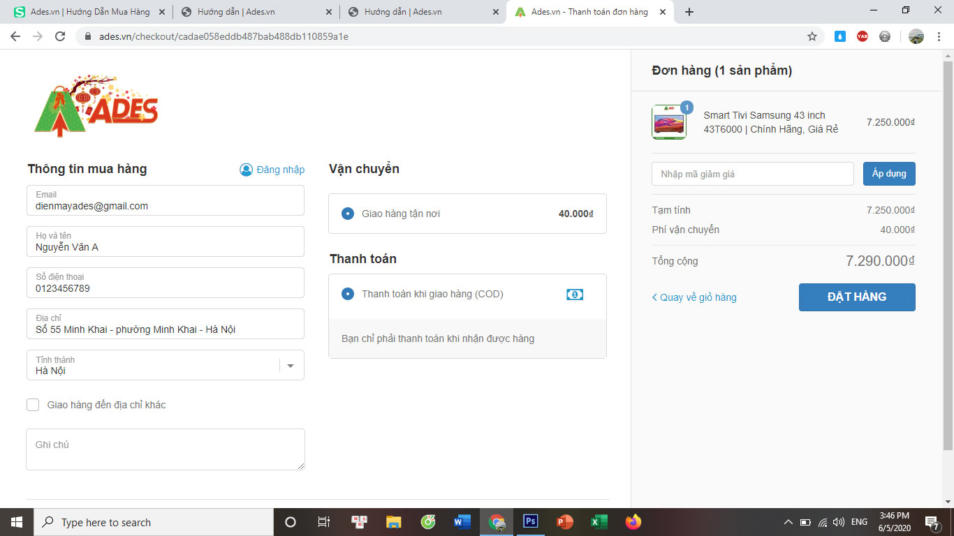
Task: Click the Số điện thoại phone field
Action: 166,283
